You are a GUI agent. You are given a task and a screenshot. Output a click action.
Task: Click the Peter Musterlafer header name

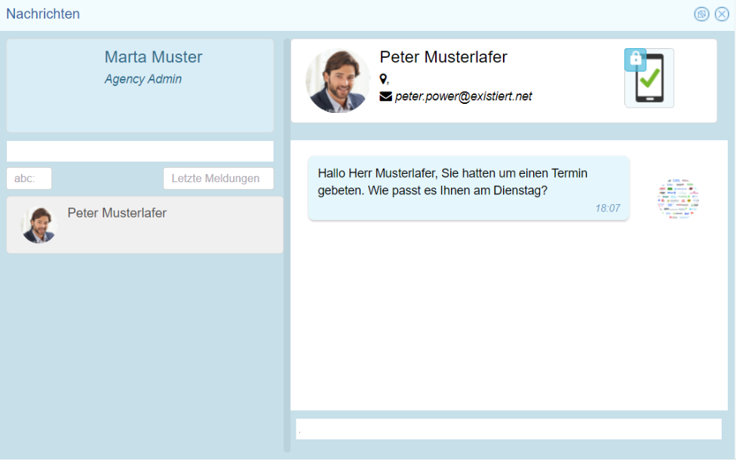tap(443, 57)
